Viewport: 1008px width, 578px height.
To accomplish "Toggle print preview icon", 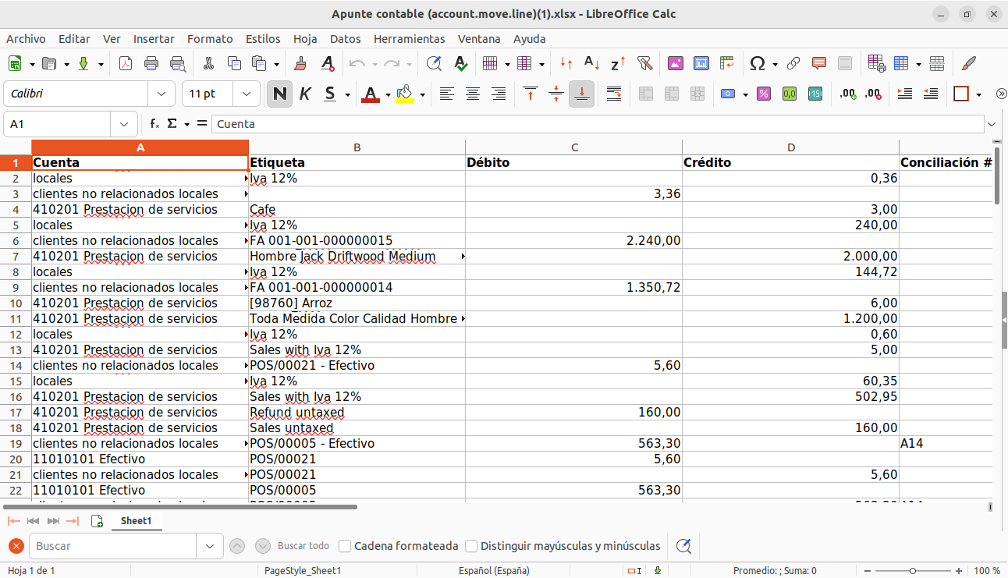I will (178, 64).
